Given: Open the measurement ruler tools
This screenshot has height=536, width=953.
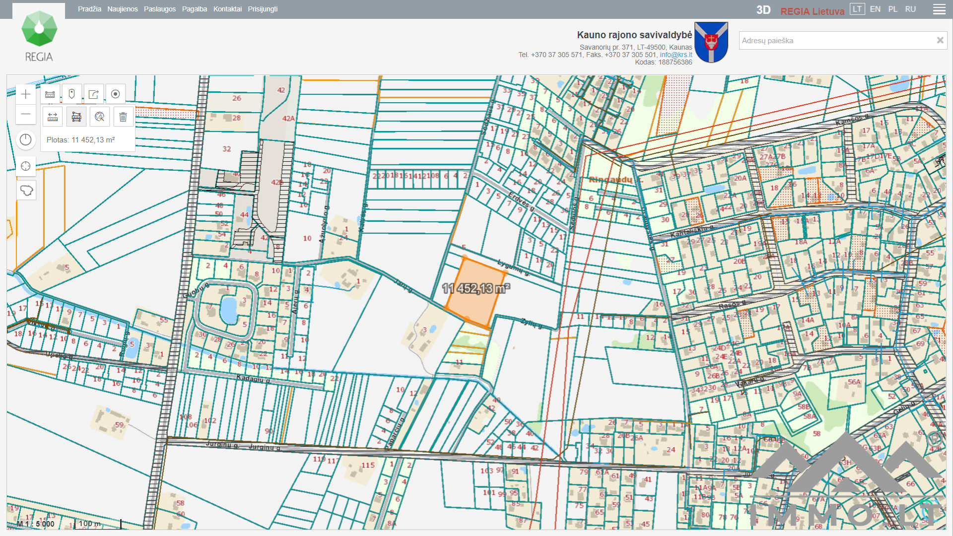Looking at the screenshot, I should (x=50, y=94).
